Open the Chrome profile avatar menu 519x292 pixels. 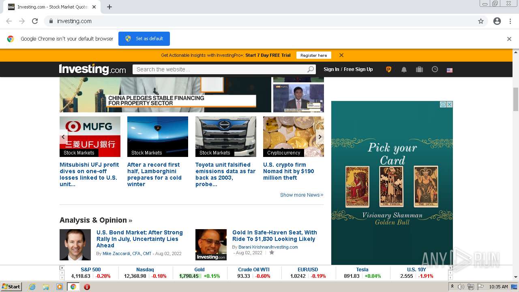(497, 21)
